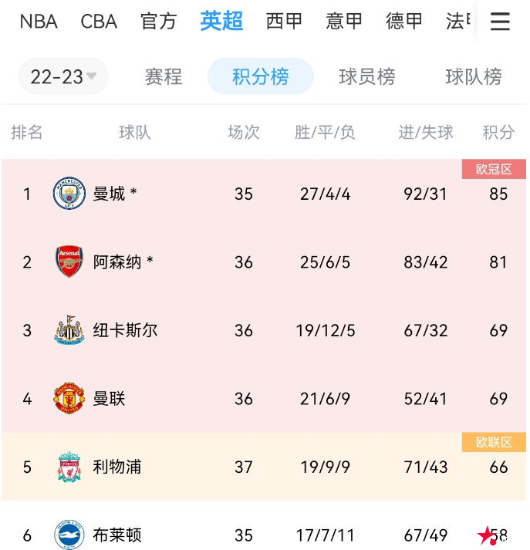
Task: Select the 德甲 league tab
Action: tap(404, 22)
